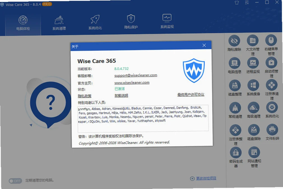Open the 大文件管理 big files manager

point(253,45)
